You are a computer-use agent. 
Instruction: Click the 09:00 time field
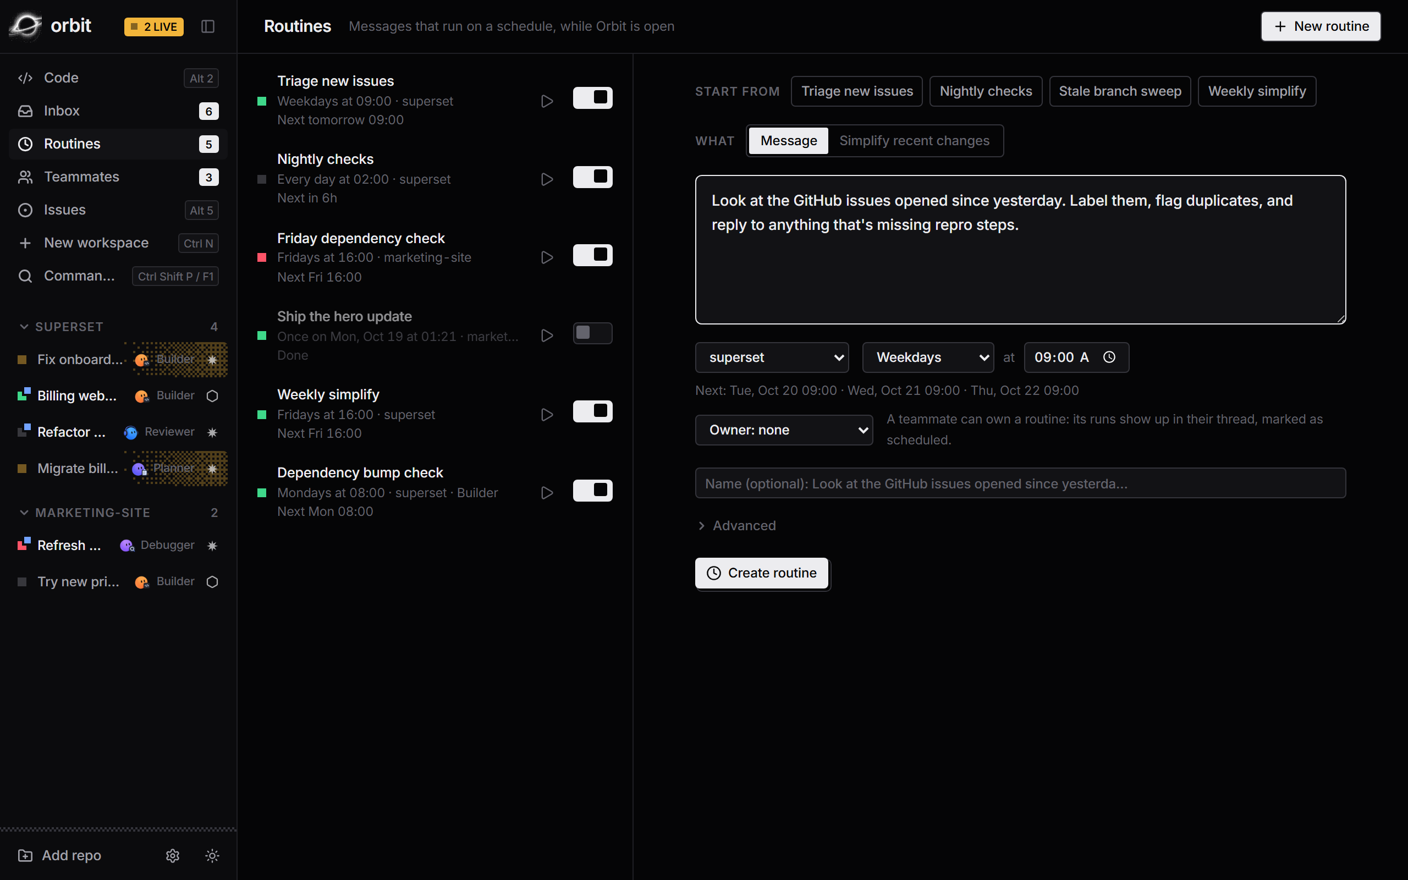pos(1076,357)
